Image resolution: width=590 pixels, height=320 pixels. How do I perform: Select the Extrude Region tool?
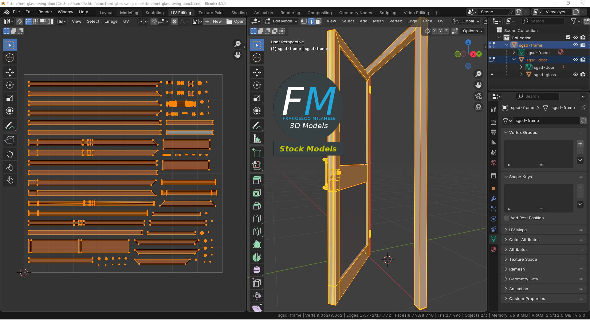pyautogui.click(x=257, y=180)
